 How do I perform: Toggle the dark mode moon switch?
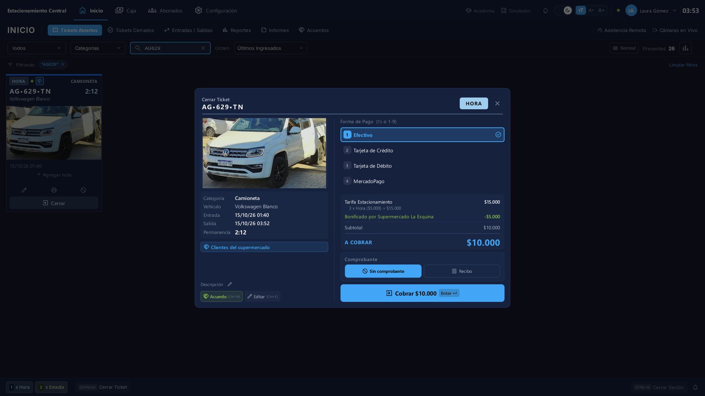coord(564,10)
